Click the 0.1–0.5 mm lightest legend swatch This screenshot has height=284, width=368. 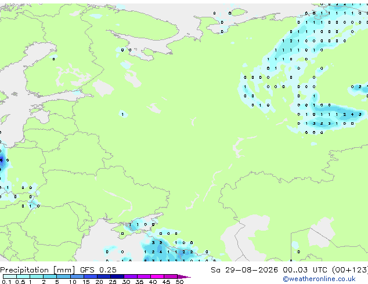tap(10, 276)
